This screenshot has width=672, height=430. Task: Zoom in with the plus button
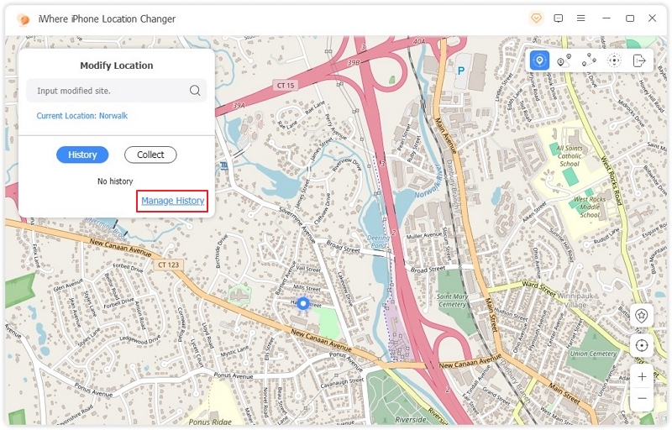pos(642,377)
